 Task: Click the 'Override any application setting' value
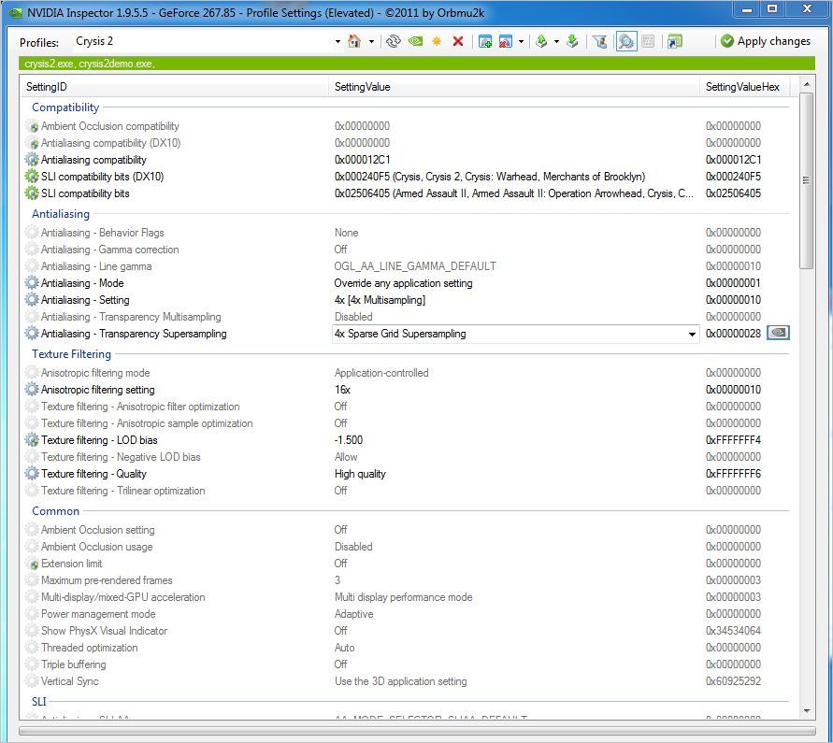point(403,283)
